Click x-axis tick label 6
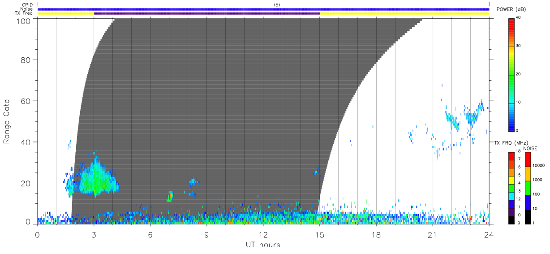 point(150,235)
